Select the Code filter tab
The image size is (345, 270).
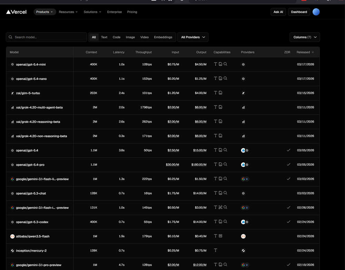(x=116, y=37)
